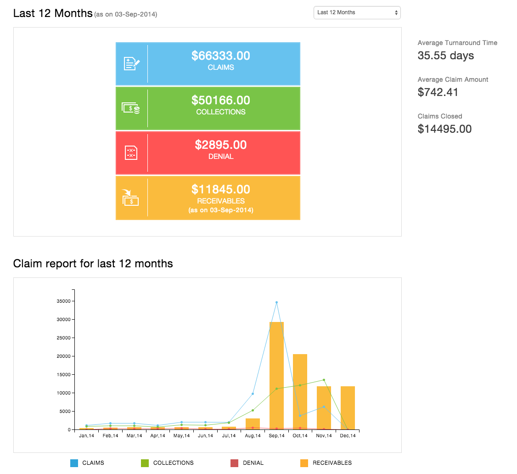This screenshot has height=474, width=517.
Task: Select the Last 12 Months title
Action: click(x=52, y=13)
